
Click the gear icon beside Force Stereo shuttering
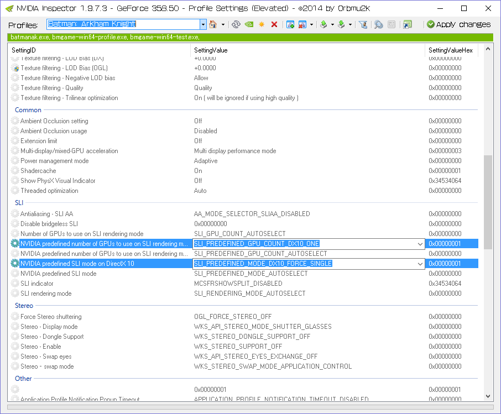(x=15, y=317)
